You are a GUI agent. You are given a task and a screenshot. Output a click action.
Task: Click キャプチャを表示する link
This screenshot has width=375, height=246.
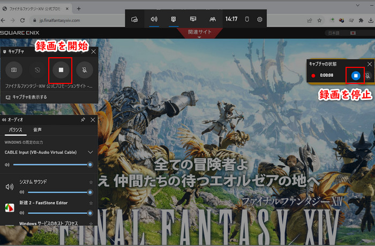pos(29,97)
